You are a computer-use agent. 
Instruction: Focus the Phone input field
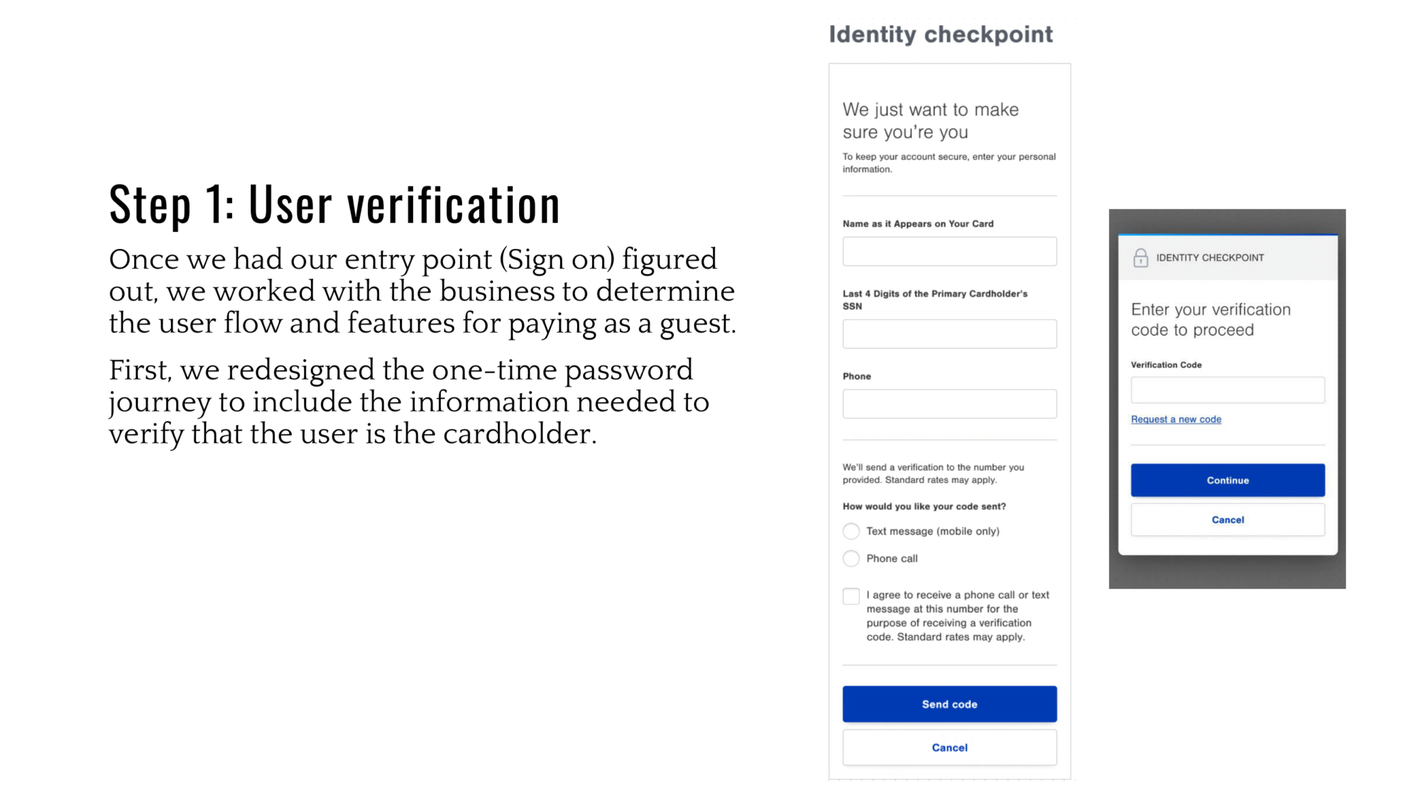[x=949, y=404]
